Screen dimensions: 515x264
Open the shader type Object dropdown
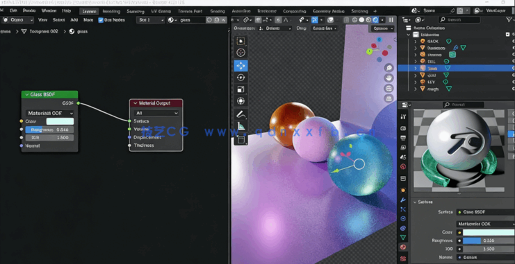(18, 20)
